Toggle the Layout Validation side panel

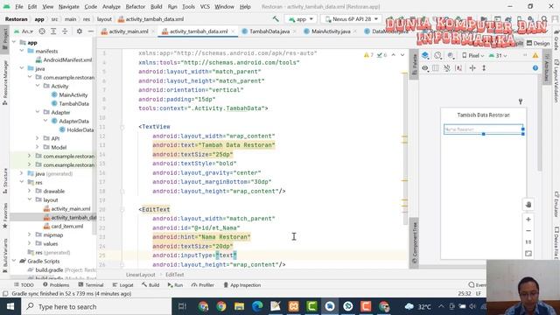tap(556, 80)
